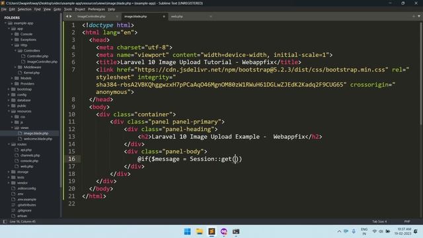
Task: Open console.php in the routes folder
Action: tap(29, 161)
